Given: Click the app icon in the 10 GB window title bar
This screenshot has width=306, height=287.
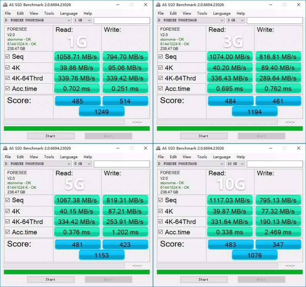Looking at the screenshot, I should [x=158, y=148].
